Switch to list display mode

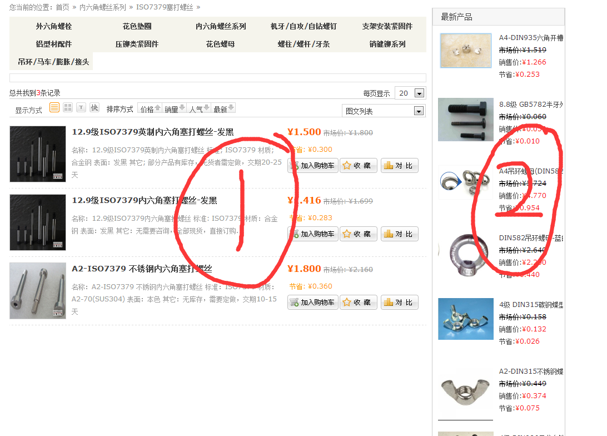point(54,107)
